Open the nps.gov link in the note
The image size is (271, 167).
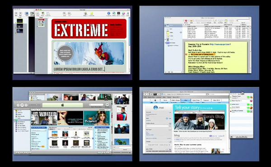(220, 44)
